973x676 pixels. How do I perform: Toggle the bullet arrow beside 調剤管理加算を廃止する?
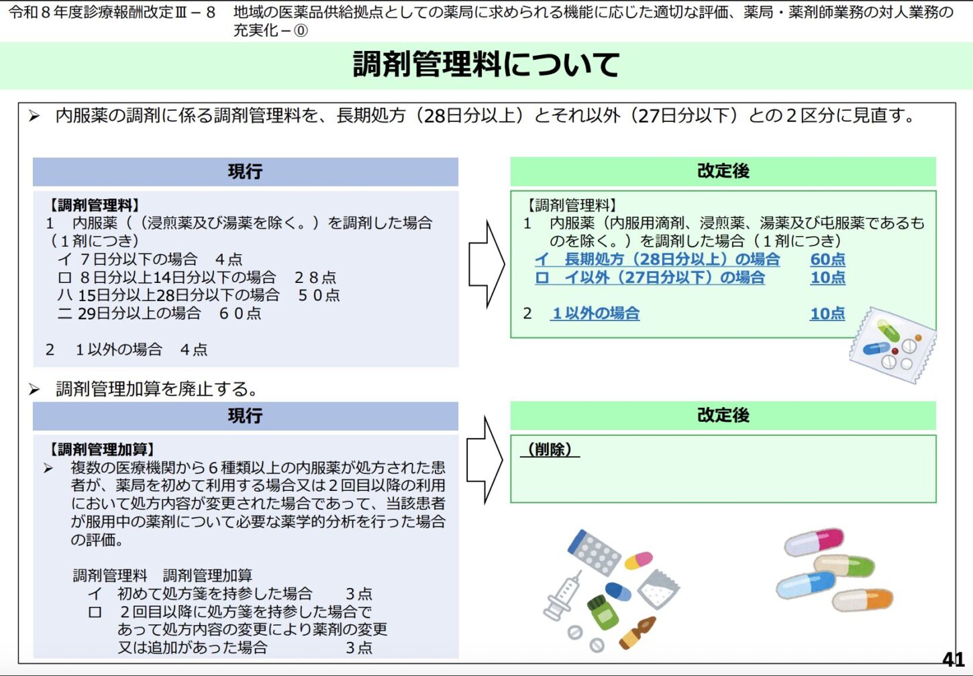[35, 388]
